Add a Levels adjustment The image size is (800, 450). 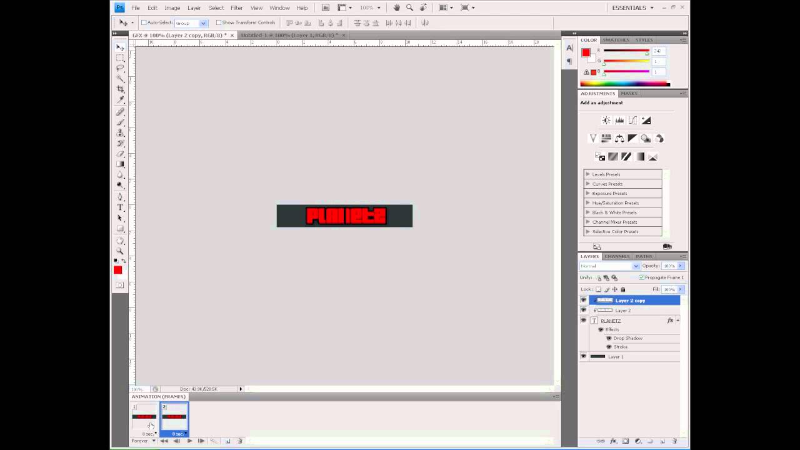click(619, 121)
